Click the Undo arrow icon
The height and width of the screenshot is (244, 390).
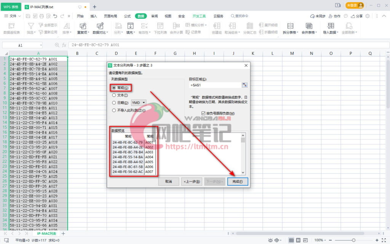point(55,16)
